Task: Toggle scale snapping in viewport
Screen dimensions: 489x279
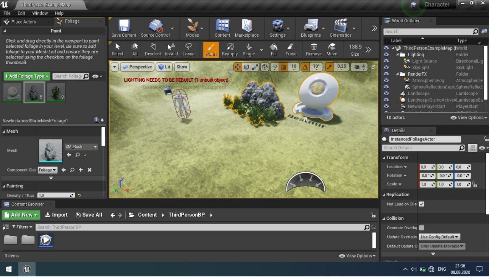Action: (x=330, y=67)
